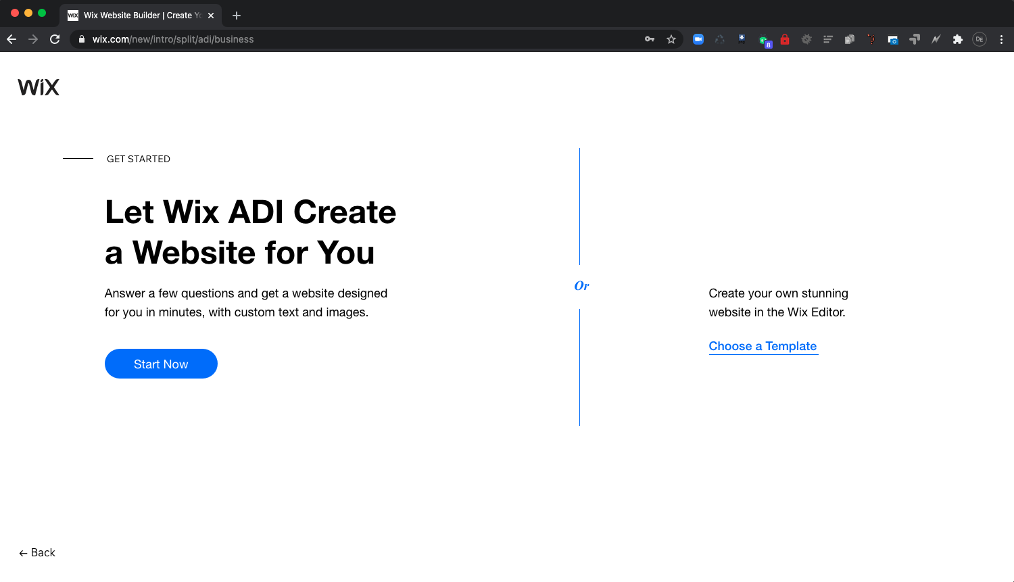Open the Zoom extension
Image resolution: width=1014 pixels, height=582 pixels.
[698, 39]
